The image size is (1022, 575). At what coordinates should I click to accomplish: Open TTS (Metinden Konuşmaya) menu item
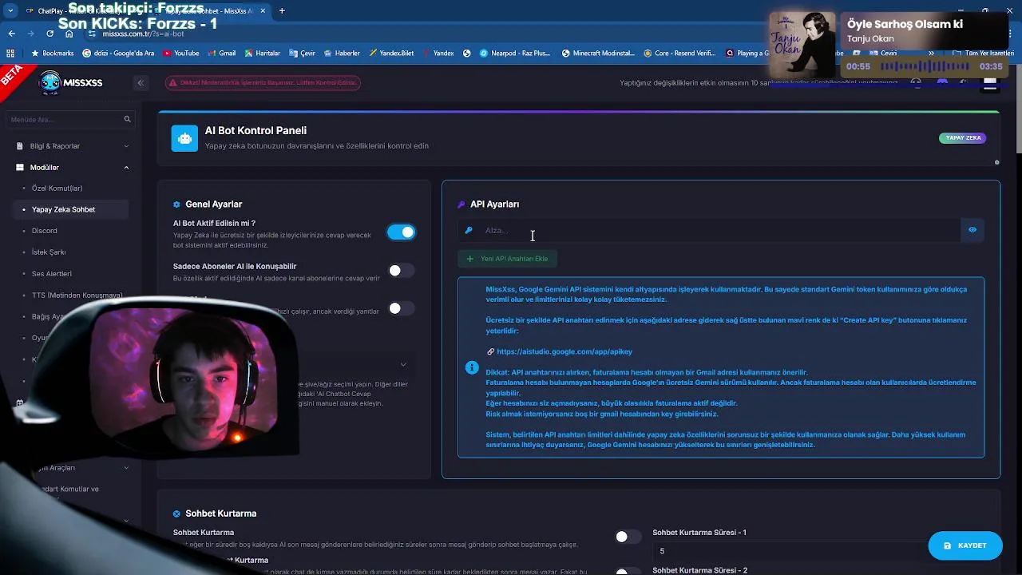pyautogui.click(x=77, y=295)
